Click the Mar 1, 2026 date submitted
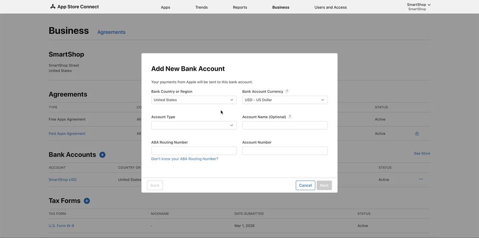 click(244, 226)
